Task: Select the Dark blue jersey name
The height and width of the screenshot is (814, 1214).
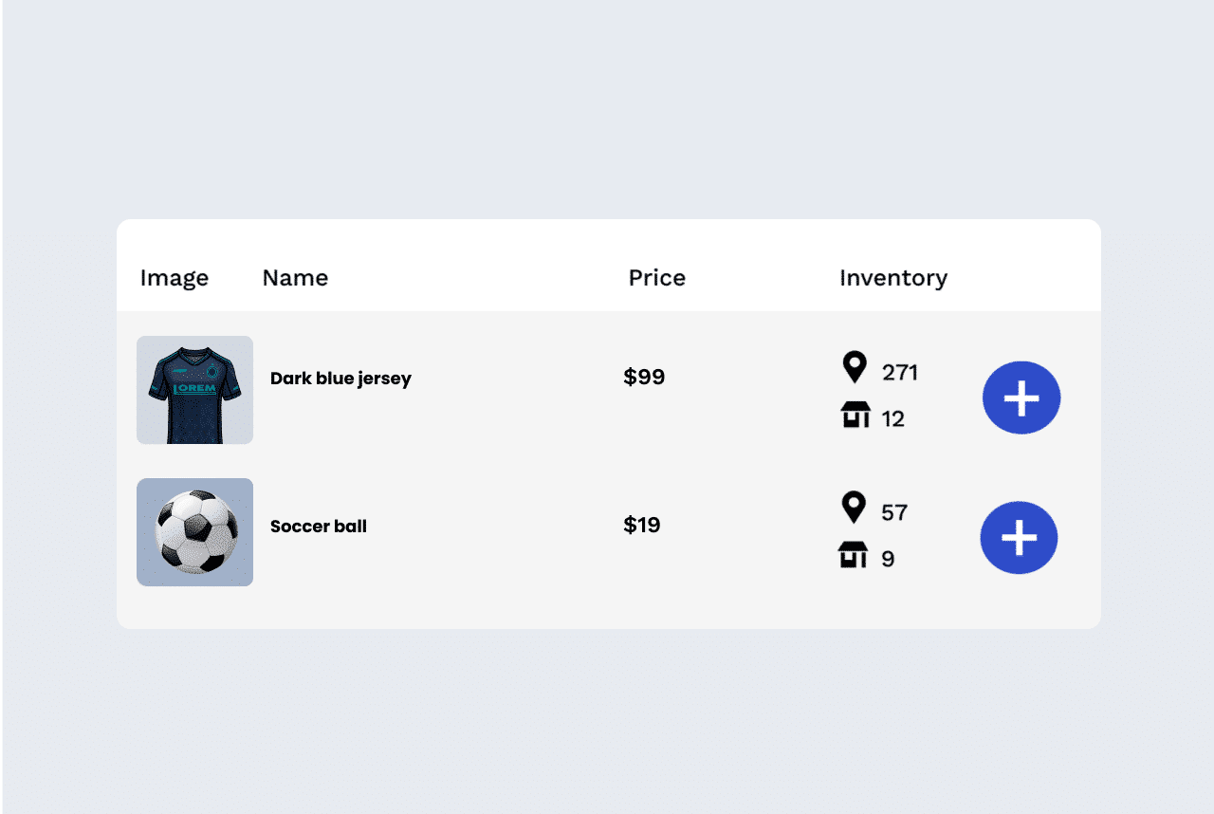Action: click(x=340, y=379)
